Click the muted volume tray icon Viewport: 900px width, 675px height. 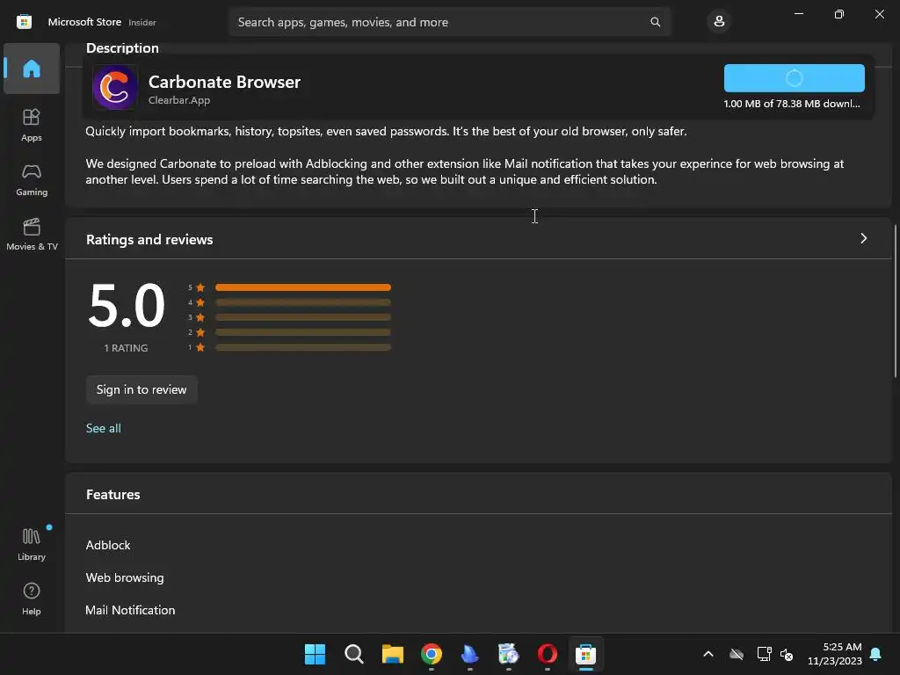click(x=787, y=654)
